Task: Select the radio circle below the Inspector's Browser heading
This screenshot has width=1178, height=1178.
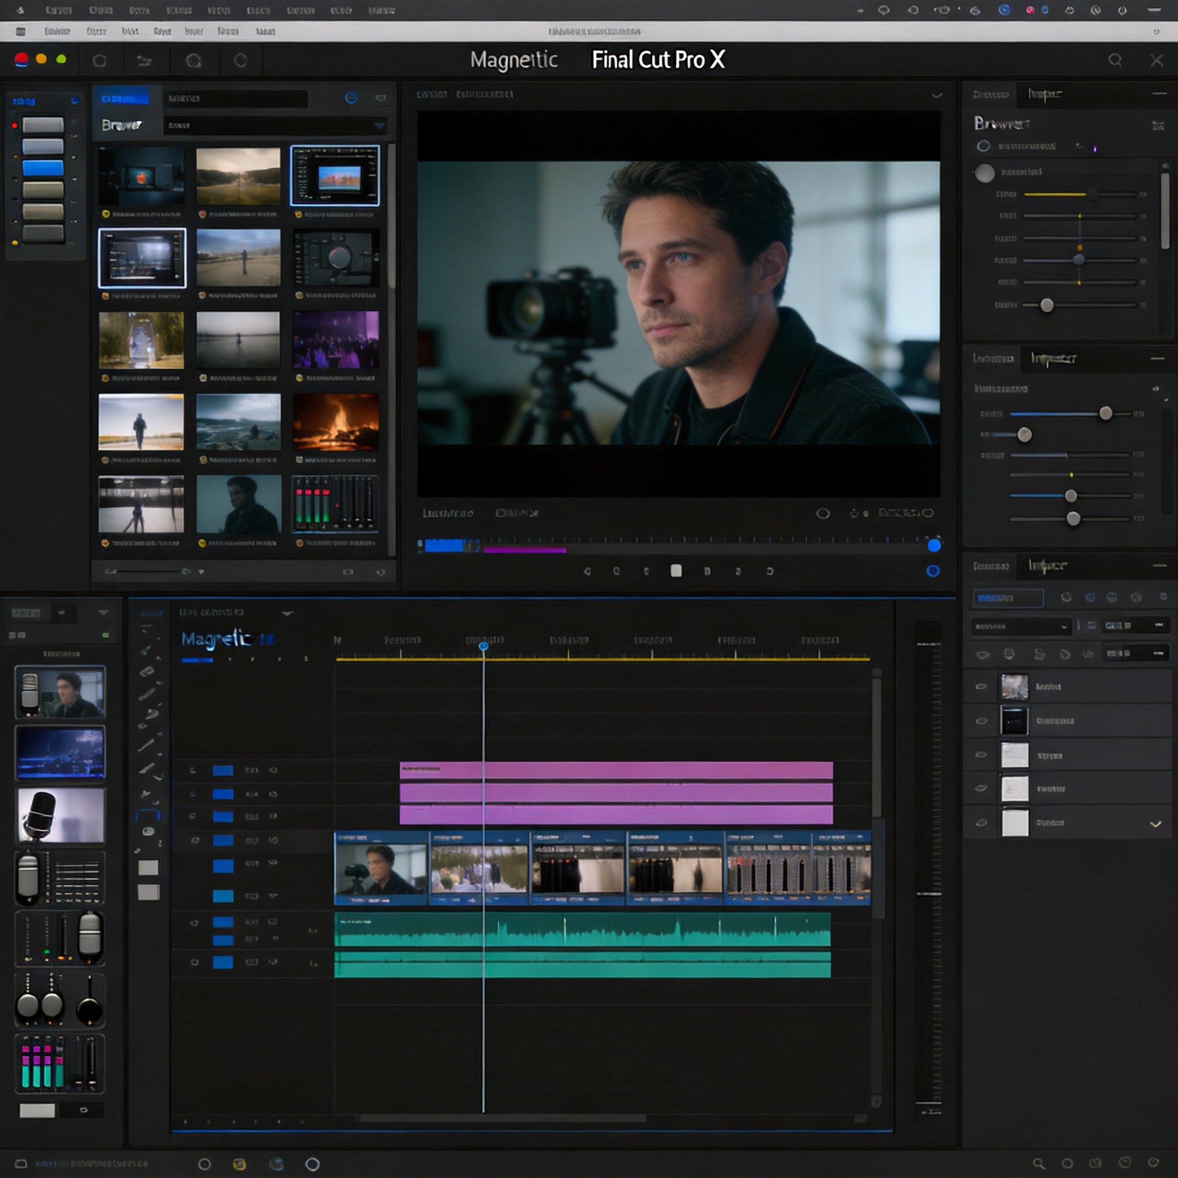Action: point(983,146)
